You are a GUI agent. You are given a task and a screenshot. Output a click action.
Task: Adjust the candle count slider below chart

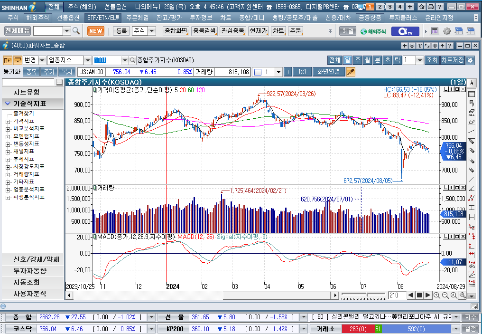[368, 294]
